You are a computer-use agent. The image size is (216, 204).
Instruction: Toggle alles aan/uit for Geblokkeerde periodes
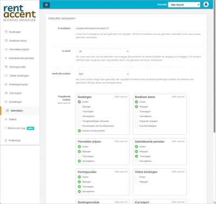coord(178,141)
